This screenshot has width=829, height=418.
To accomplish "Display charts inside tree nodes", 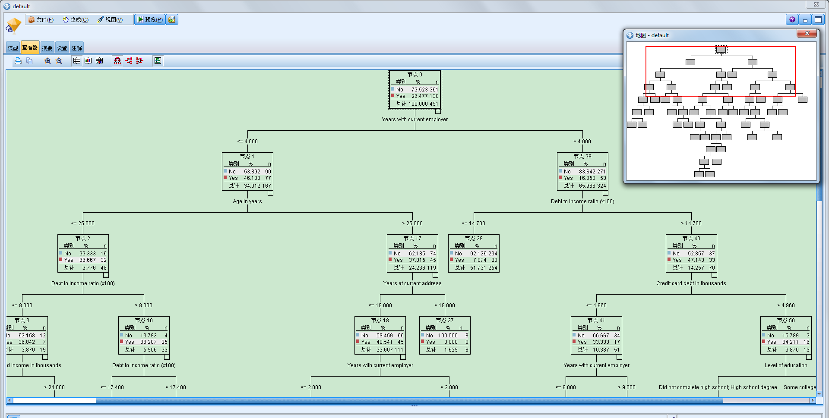I will pyautogui.click(x=88, y=61).
